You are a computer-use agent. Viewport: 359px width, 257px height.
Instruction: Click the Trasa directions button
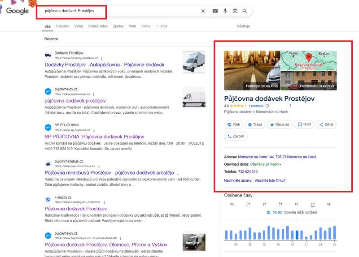click(x=255, y=124)
